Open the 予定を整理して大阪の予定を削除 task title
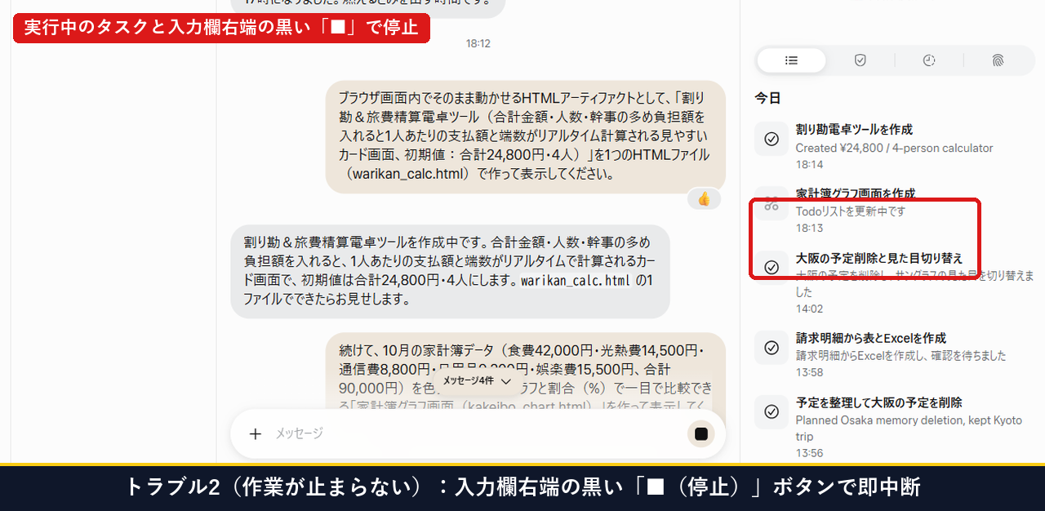The width and height of the screenshot is (1045, 511). (879, 402)
